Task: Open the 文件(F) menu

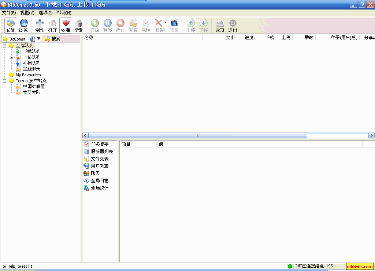Action: pos(9,13)
